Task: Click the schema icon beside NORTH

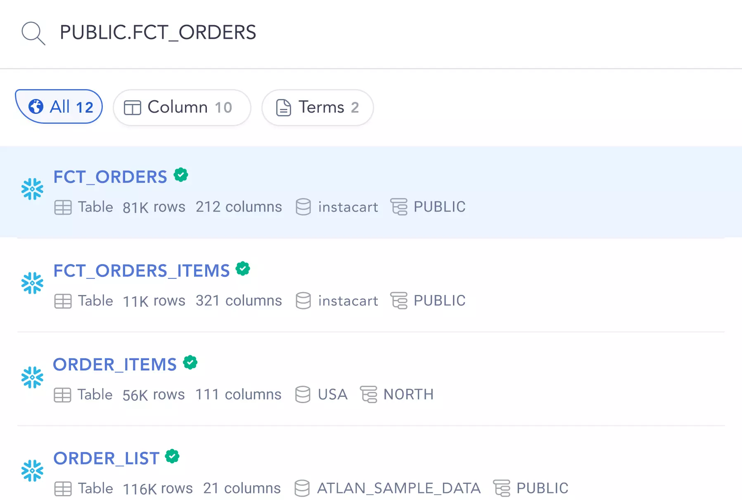Action: 369,394
